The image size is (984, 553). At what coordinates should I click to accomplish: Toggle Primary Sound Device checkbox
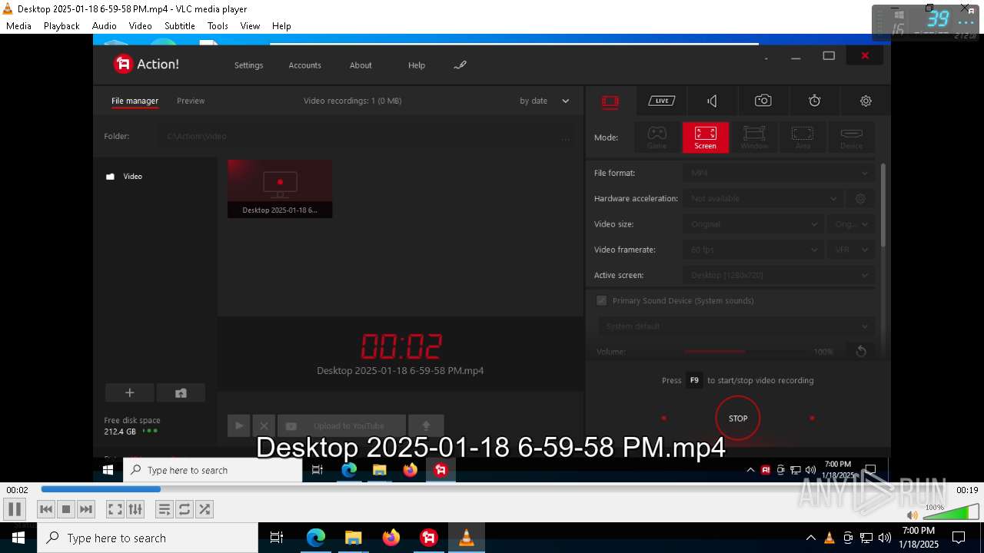pyautogui.click(x=601, y=300)
